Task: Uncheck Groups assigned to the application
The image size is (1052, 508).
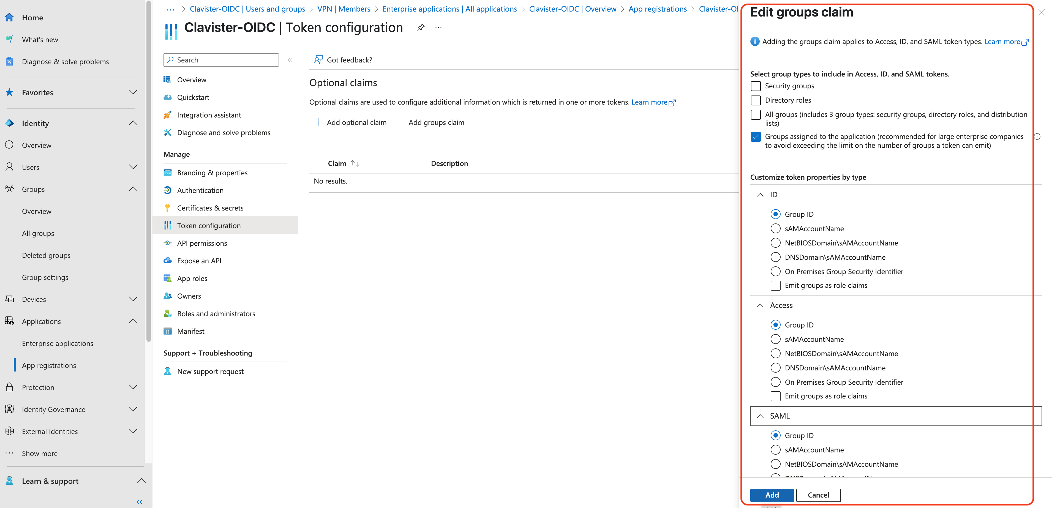Action: [x=756, y=137]
